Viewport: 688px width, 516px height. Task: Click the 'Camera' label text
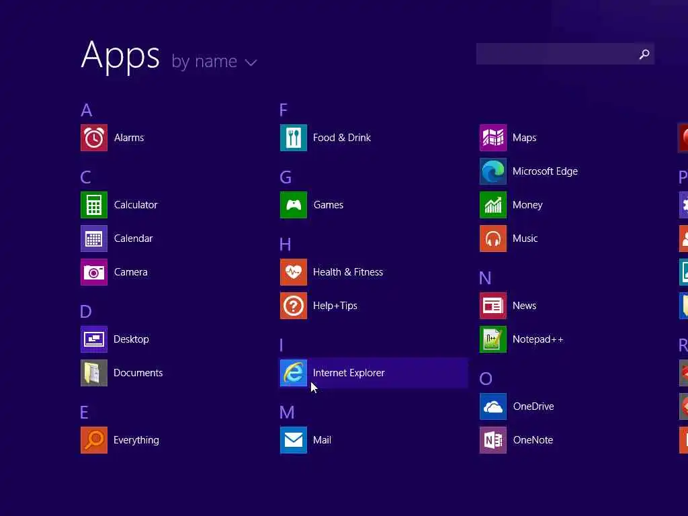tap(131, 272)
